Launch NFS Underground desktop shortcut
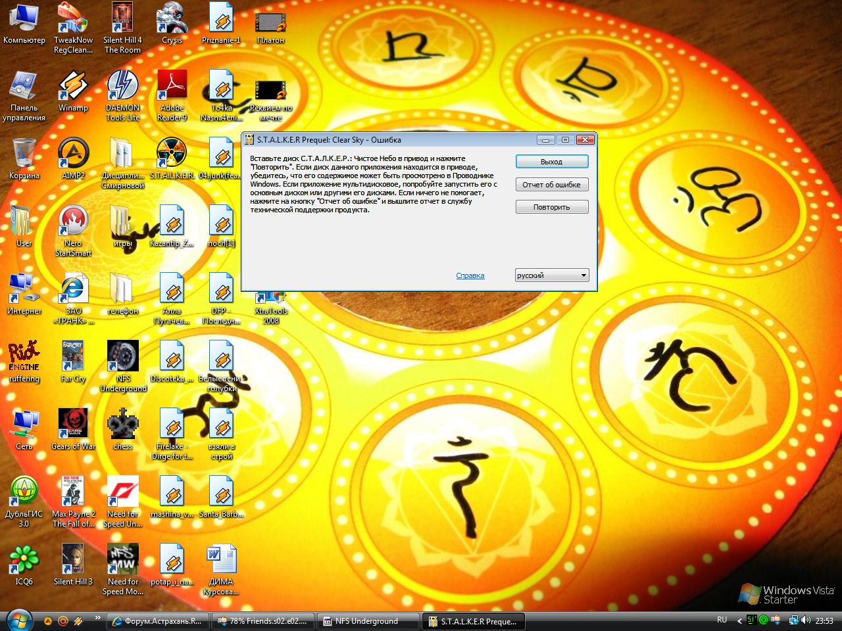The width and height of the screenshot is (842, 631). coord(122,367)
